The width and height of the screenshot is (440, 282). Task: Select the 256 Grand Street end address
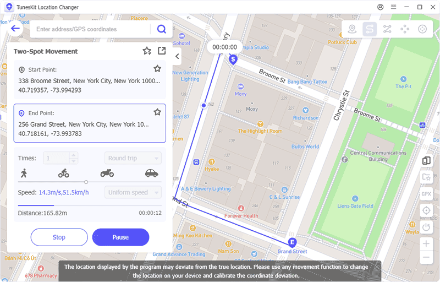[84, 124]
